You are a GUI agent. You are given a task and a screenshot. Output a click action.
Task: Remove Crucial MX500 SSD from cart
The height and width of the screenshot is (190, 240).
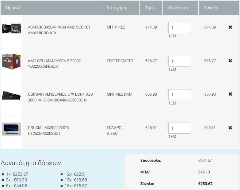(230, 127)
